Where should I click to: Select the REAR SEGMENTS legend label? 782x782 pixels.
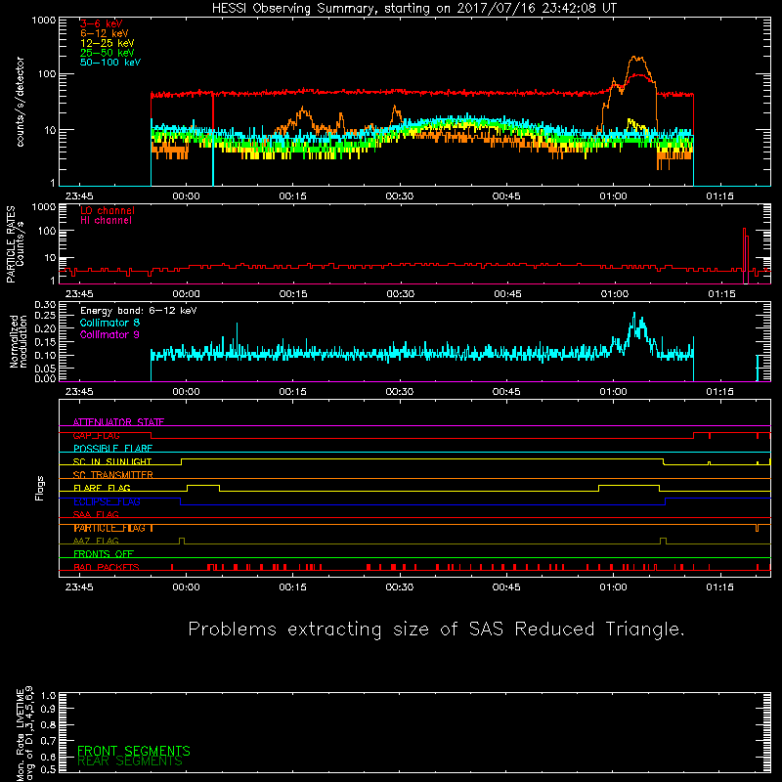point(130,760)
